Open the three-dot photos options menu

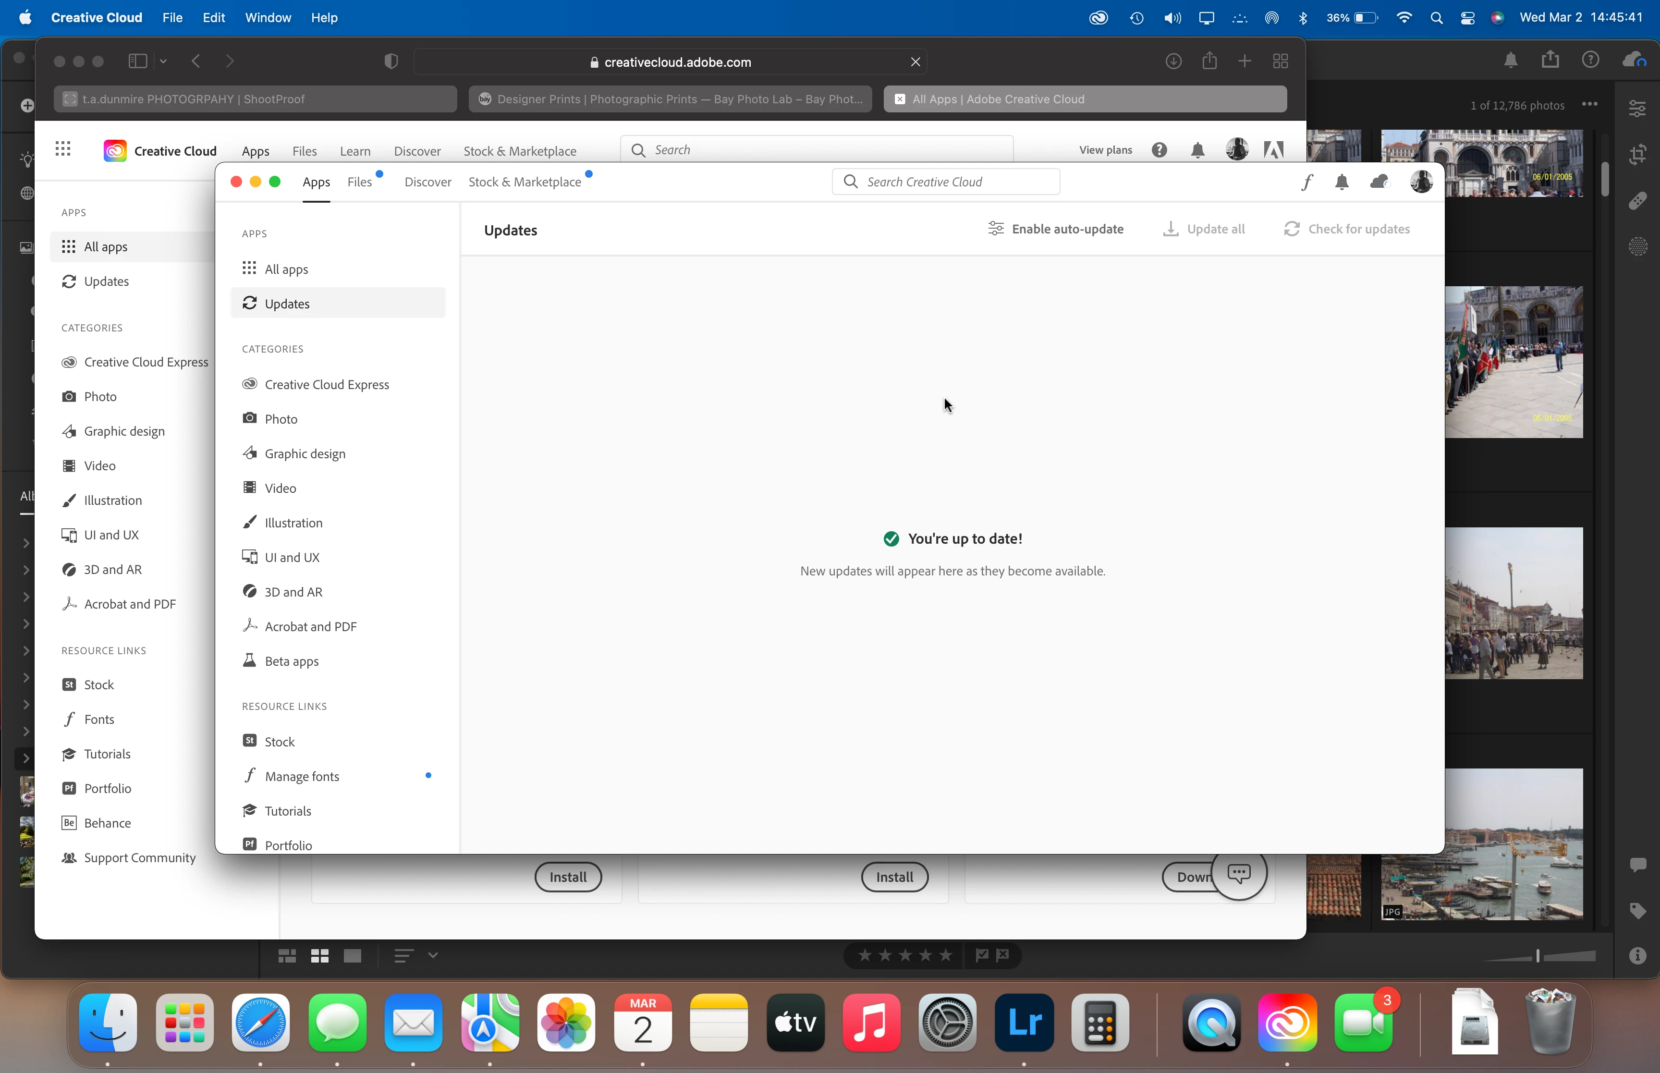pyautogui.click(x=1589, y=105)
